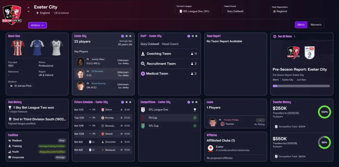Select first page dot in Staff panel
Viewport: 339px width, 167px height.
pyautogui.click(x=189, y=36)
